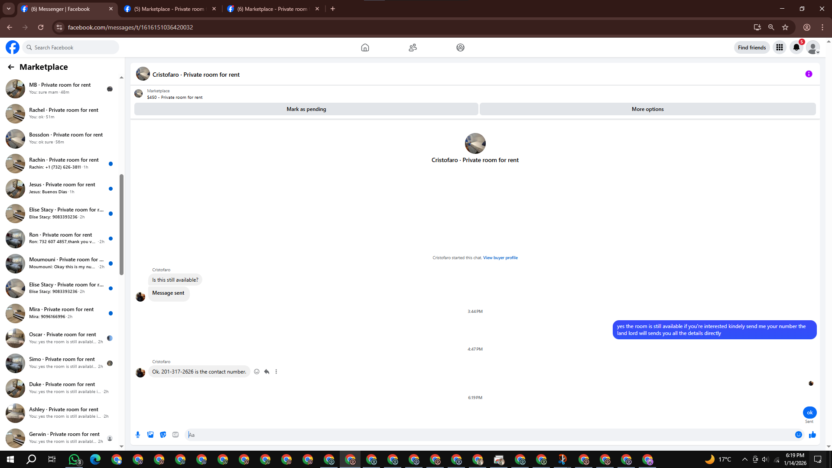832x468 pixels.
Task: Open the sticker picker icon
Action: [x=163, y=435]
